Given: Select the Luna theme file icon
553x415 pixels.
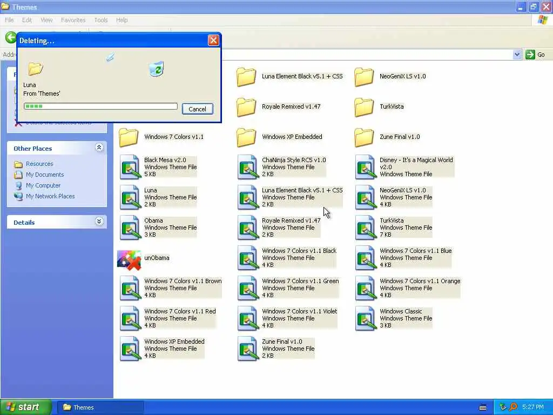Looking at the screenshot, I should point(130,197).
